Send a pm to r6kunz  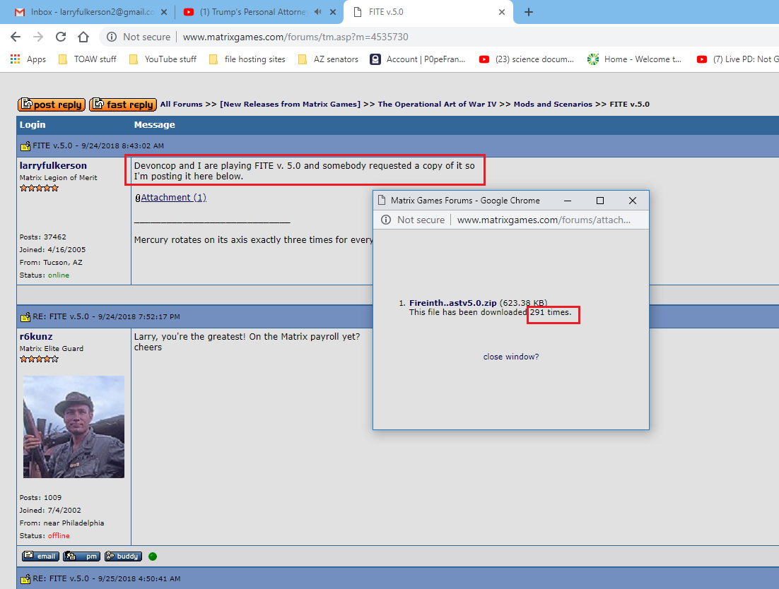(81, 557)
